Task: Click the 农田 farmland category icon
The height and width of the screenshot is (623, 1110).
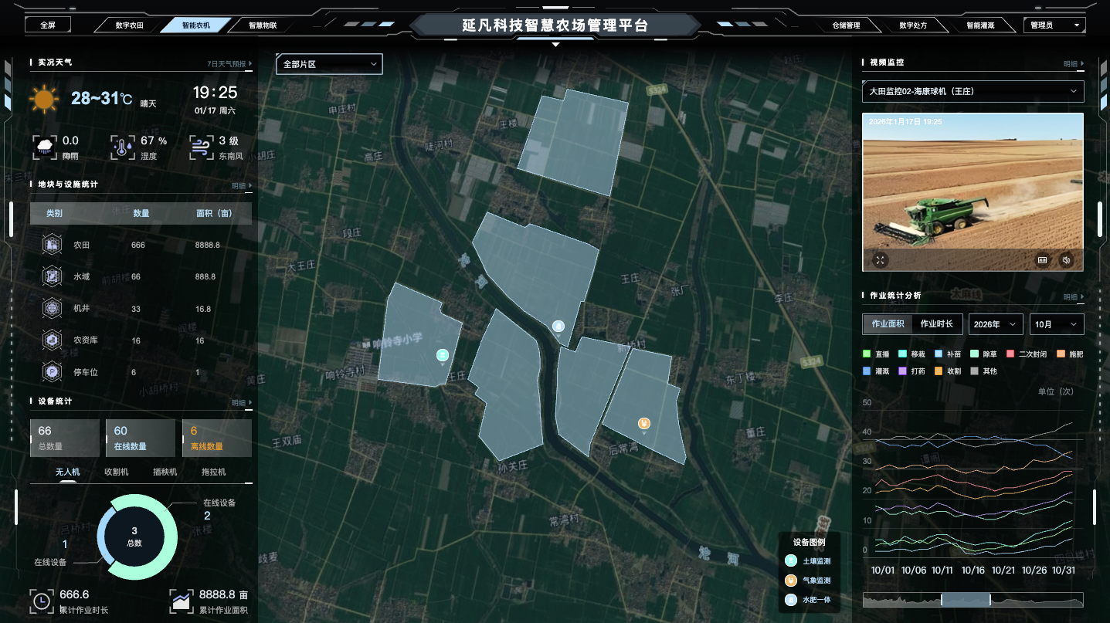Action: (52, 245)
